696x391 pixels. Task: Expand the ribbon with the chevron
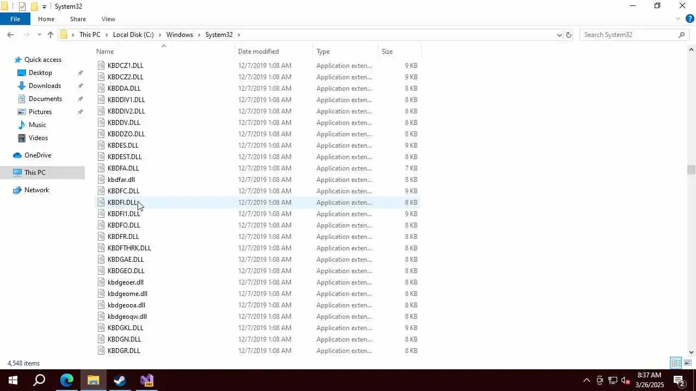(678, 19)
